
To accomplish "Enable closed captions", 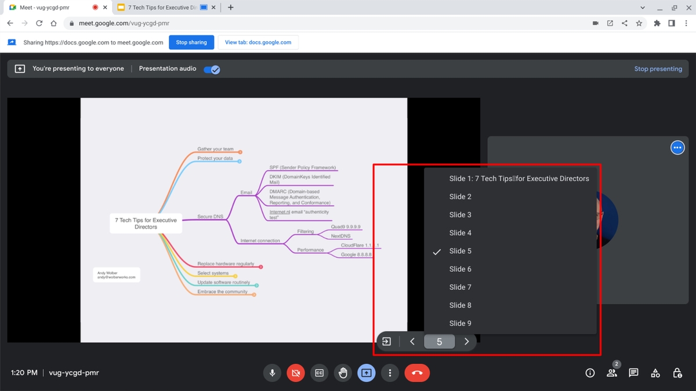I will (x=319, y=372).
